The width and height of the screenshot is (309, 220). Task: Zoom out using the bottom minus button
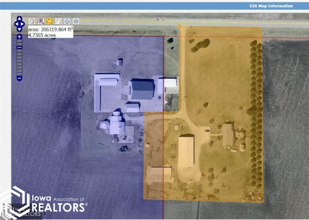point(19,78)
